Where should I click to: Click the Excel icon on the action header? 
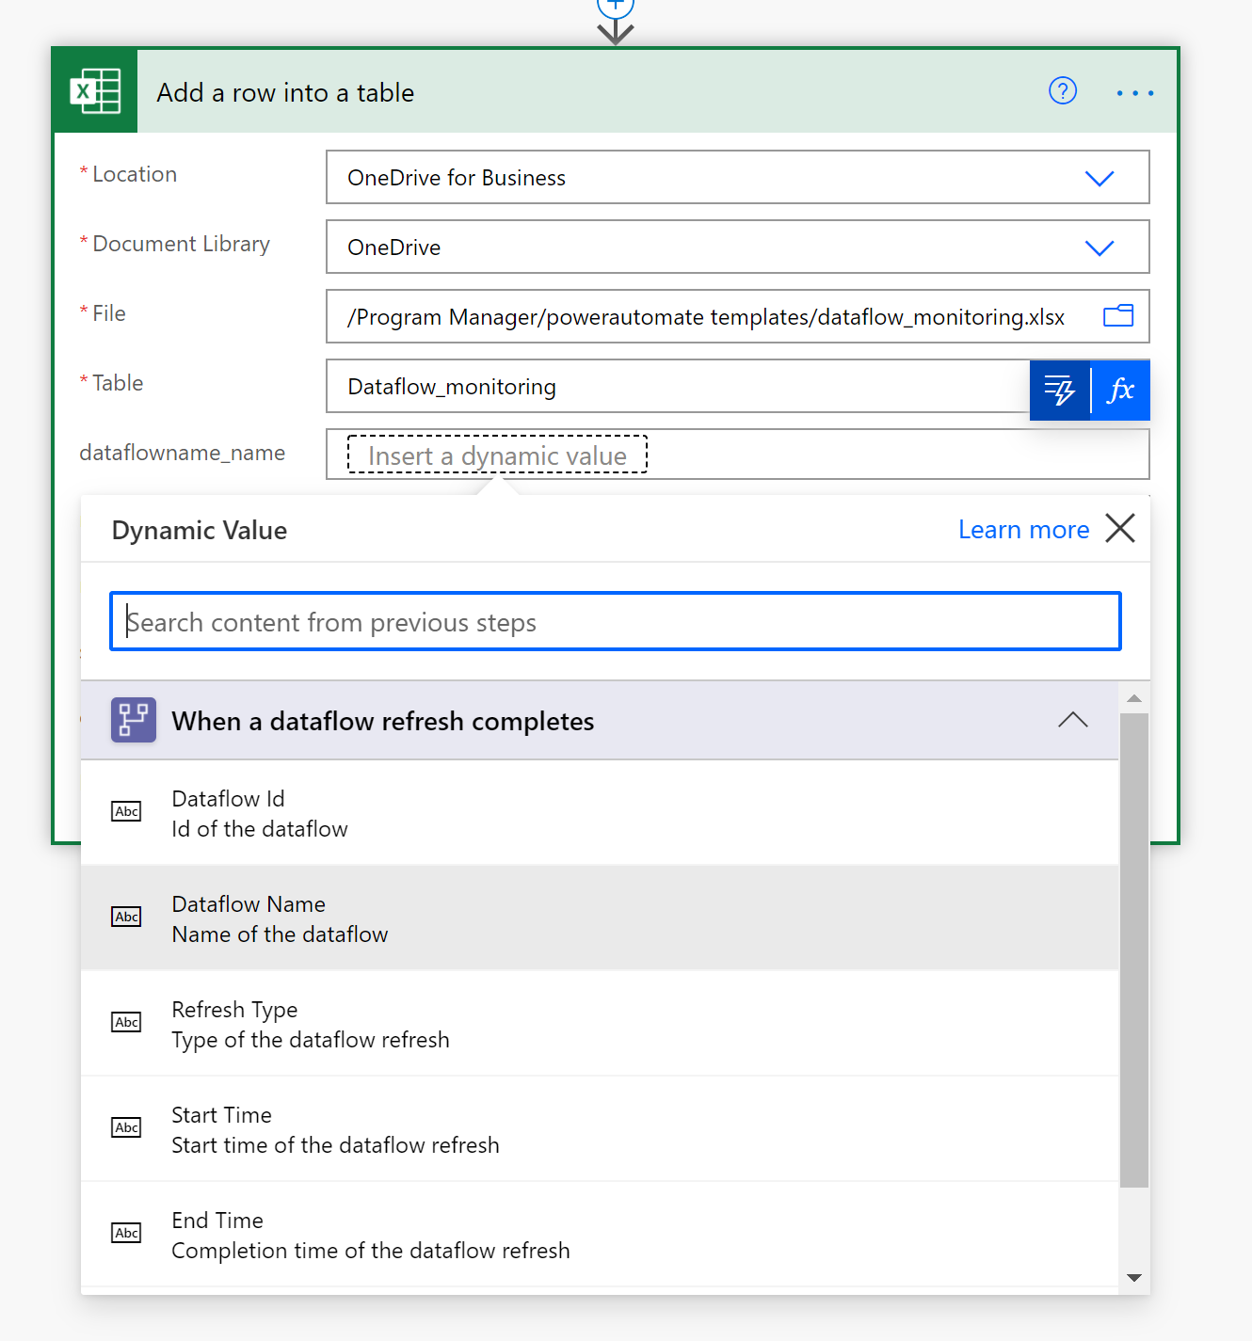(x=95, y=91)
